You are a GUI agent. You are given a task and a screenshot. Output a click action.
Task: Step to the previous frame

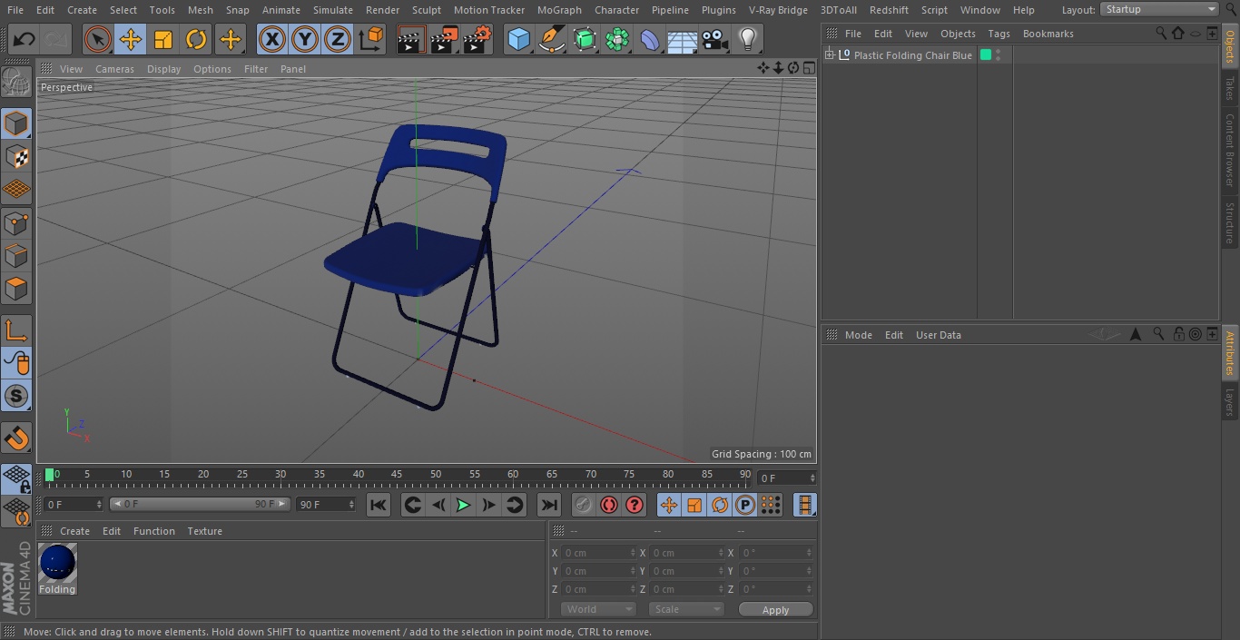[438, 505]
